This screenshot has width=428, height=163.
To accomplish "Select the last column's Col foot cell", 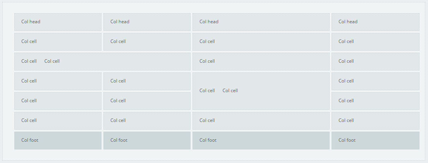I will [x=375, y=141].
